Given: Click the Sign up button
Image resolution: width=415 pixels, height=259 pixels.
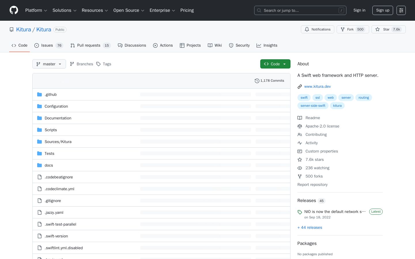Looking at the screenshot, I should [383, 10].
